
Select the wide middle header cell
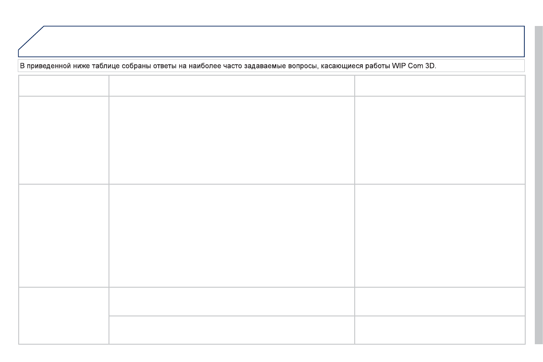click(x=232, y=86)
